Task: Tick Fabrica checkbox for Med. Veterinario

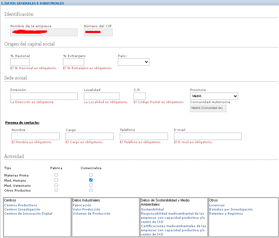Action: pyautogui.click(x=56, y=185)
